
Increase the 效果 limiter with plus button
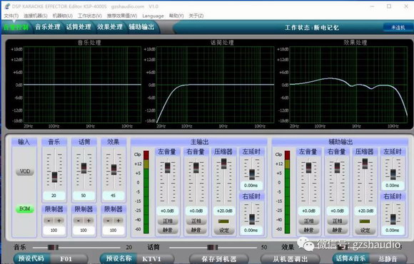[118, 221]
